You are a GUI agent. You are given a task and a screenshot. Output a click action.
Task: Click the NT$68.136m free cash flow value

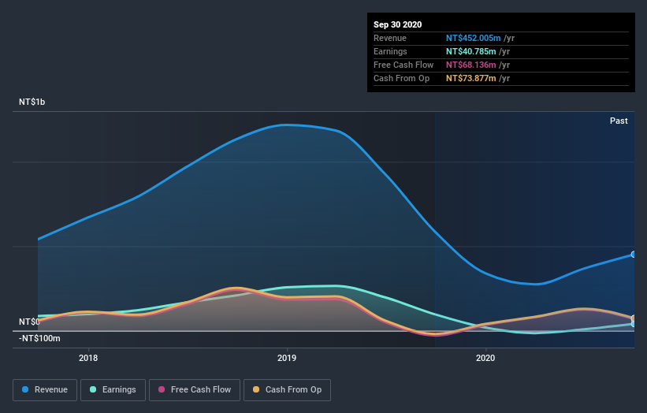[x=470, y=65]
